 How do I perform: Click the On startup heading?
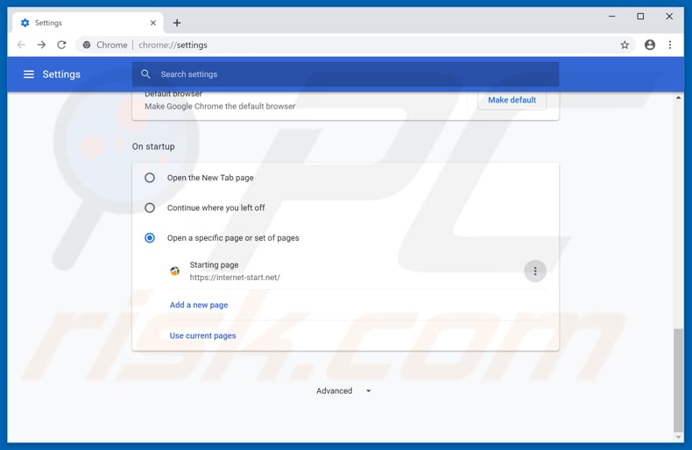(153, 146)
